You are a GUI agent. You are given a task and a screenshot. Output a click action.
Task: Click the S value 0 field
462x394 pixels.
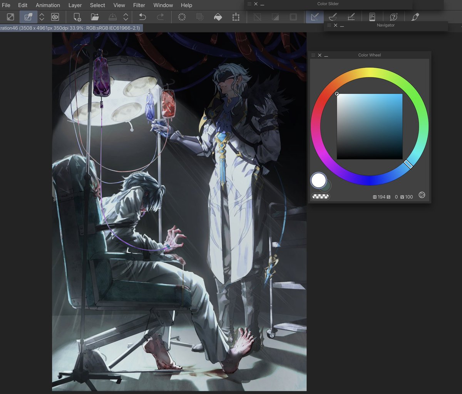coord(393,197)
